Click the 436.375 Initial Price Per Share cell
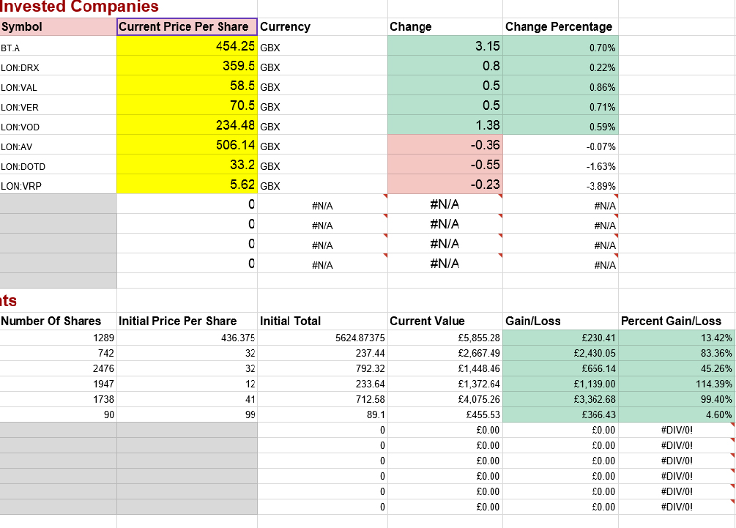This screenshot has height=528, width=736. [x=187, y=337]
